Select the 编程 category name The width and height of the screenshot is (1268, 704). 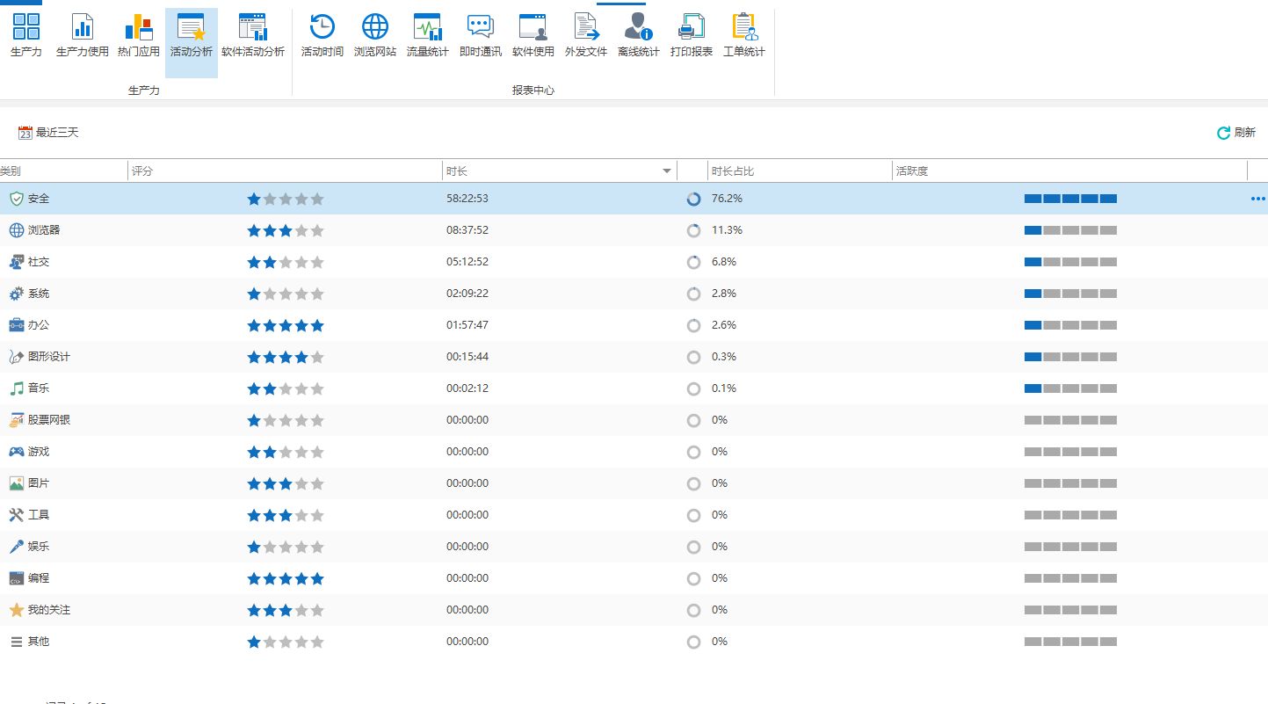[x=39, y=578]
